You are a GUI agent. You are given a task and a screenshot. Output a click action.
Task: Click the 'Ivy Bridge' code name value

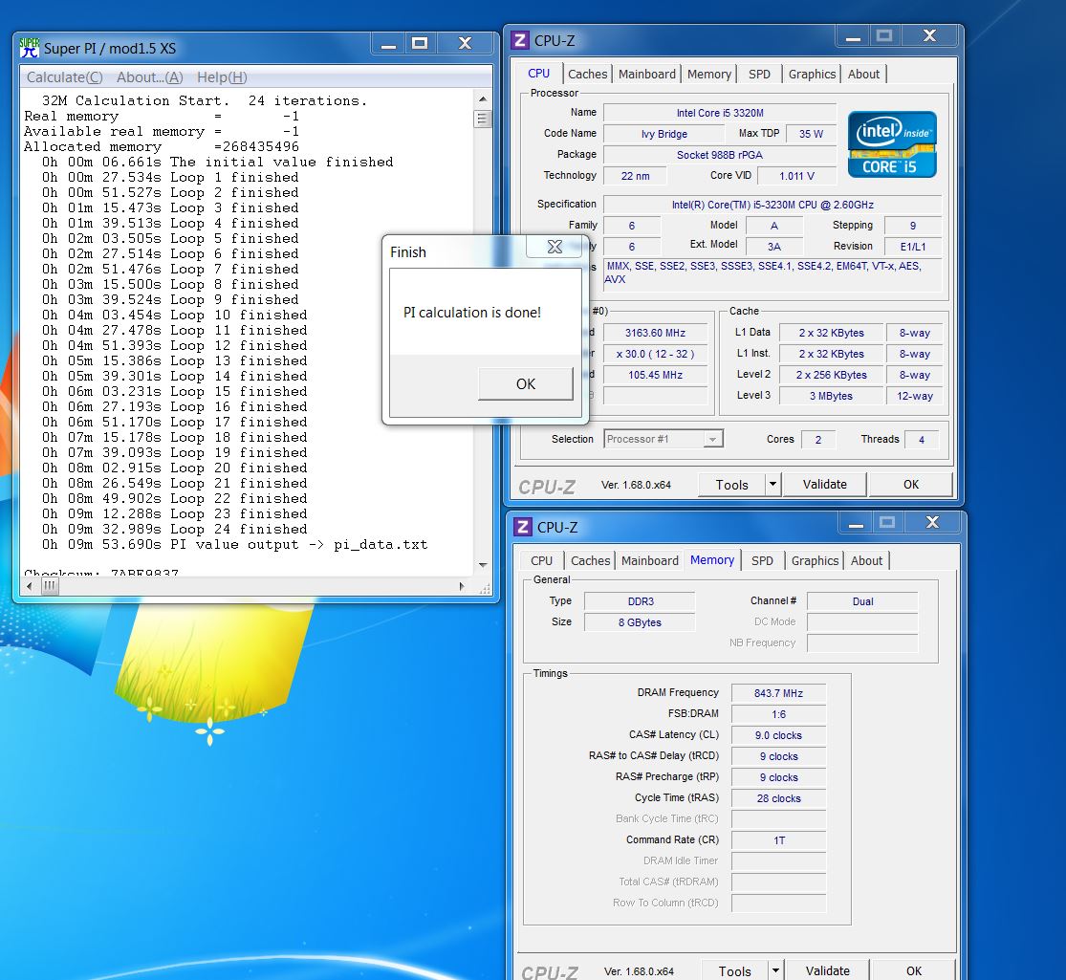coord(664,134)
